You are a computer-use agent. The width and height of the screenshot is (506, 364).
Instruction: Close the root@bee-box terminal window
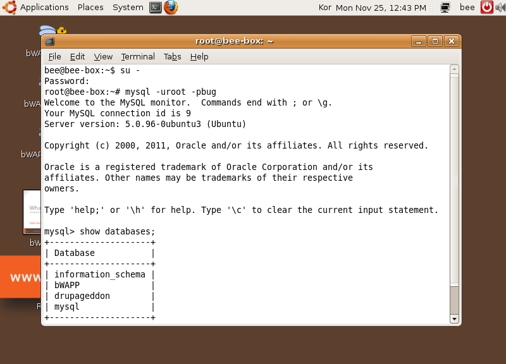[452, 41]
